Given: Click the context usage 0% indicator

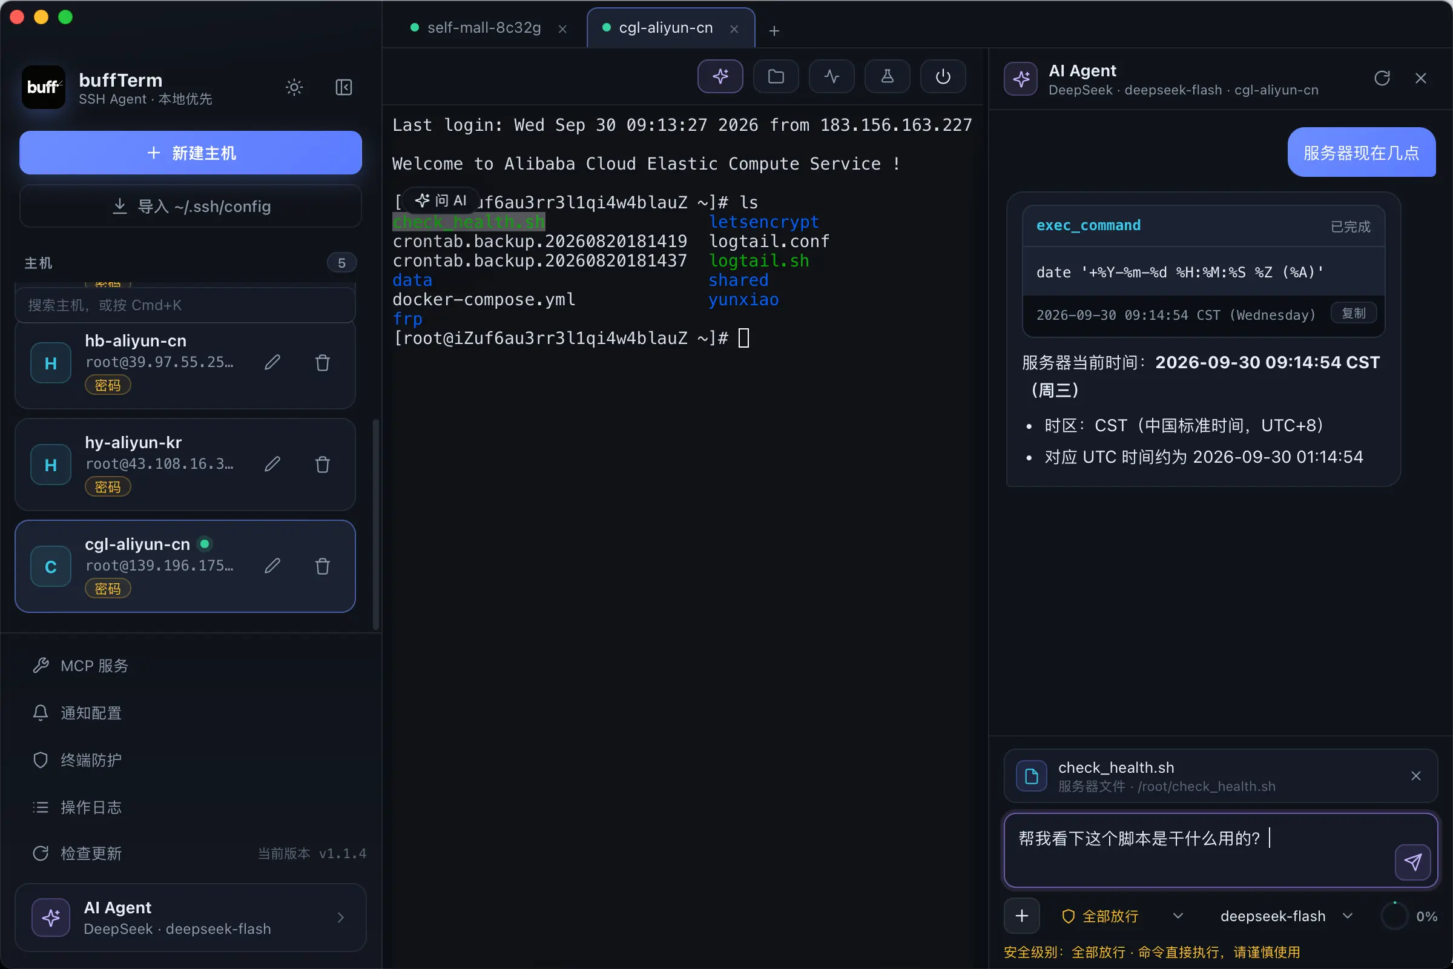Looking at the screenshot, I should click(1411, 916).
